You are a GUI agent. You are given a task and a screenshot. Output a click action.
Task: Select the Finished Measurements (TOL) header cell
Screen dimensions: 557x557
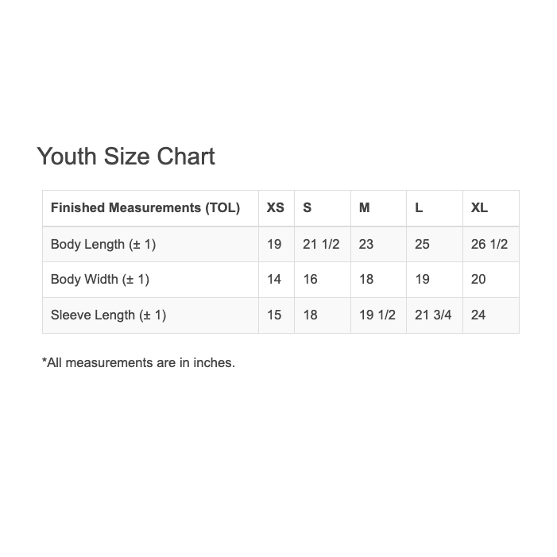[x=145, y=208]
